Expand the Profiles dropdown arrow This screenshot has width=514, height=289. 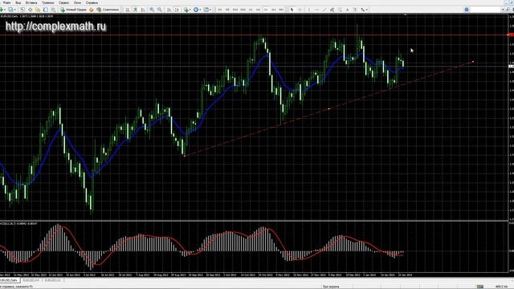tap(15, 10)
